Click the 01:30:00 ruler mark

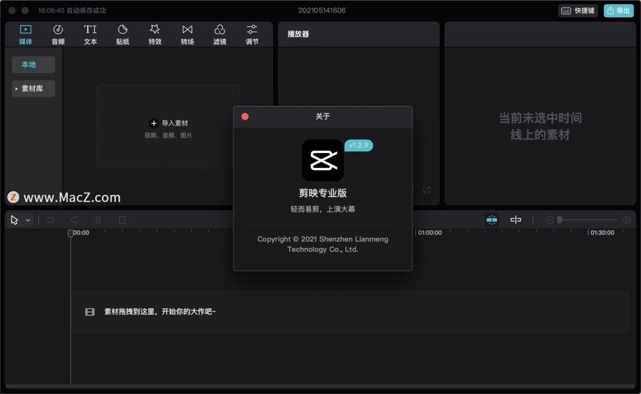[602, 233]
